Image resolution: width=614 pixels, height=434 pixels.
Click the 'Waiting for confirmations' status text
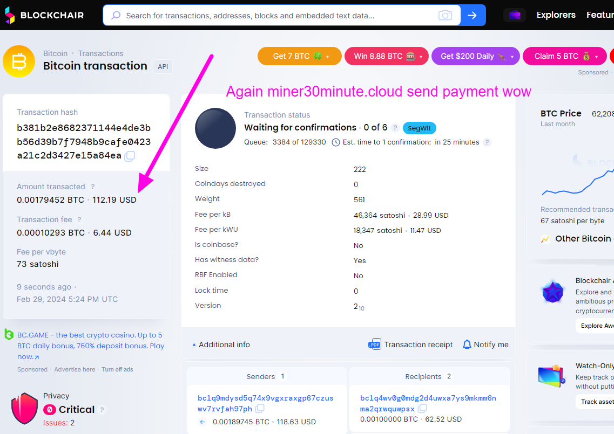click(x=300, y=127)
